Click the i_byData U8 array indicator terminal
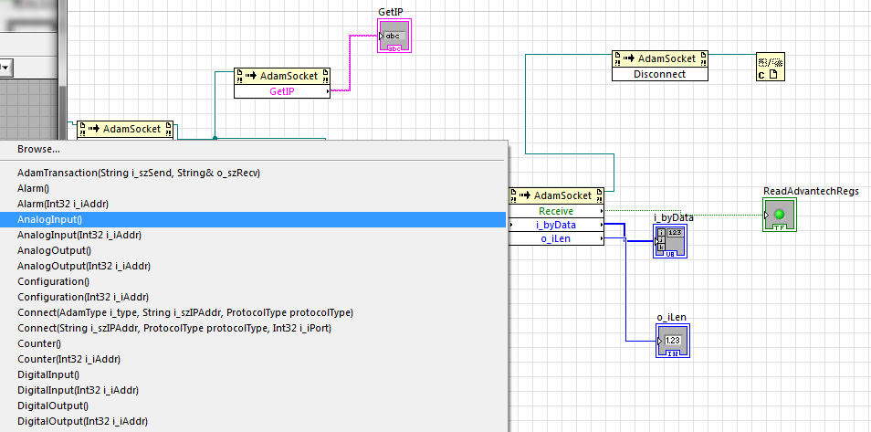The image size is (871, 432). click(x=670, y=241)
